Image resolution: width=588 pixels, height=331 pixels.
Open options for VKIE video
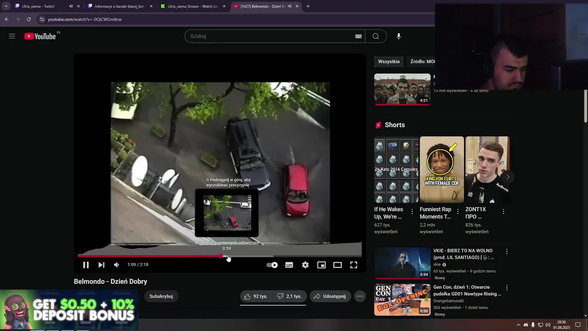coord(507,251)
